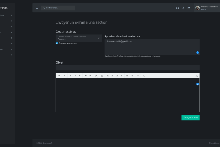Collapse the sidebar with hamburger menu

click(x=37, y=8)
